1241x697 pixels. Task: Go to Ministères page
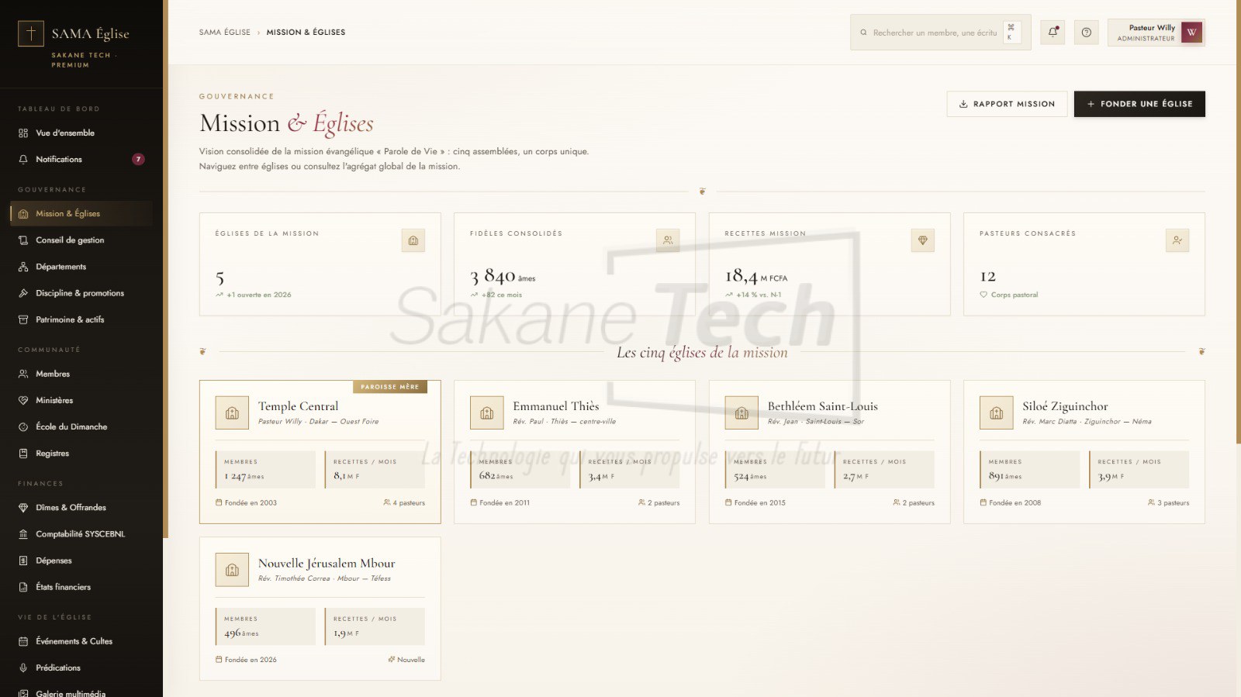81,400
